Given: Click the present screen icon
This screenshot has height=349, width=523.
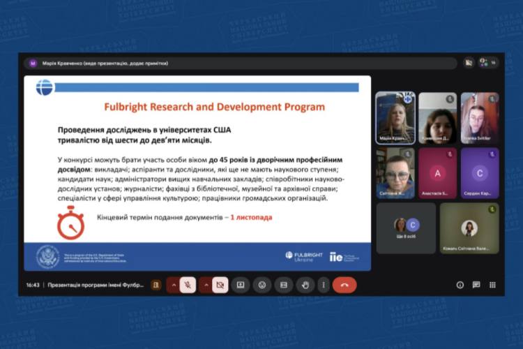Looking at the screenshot, I should coord(241,285).
